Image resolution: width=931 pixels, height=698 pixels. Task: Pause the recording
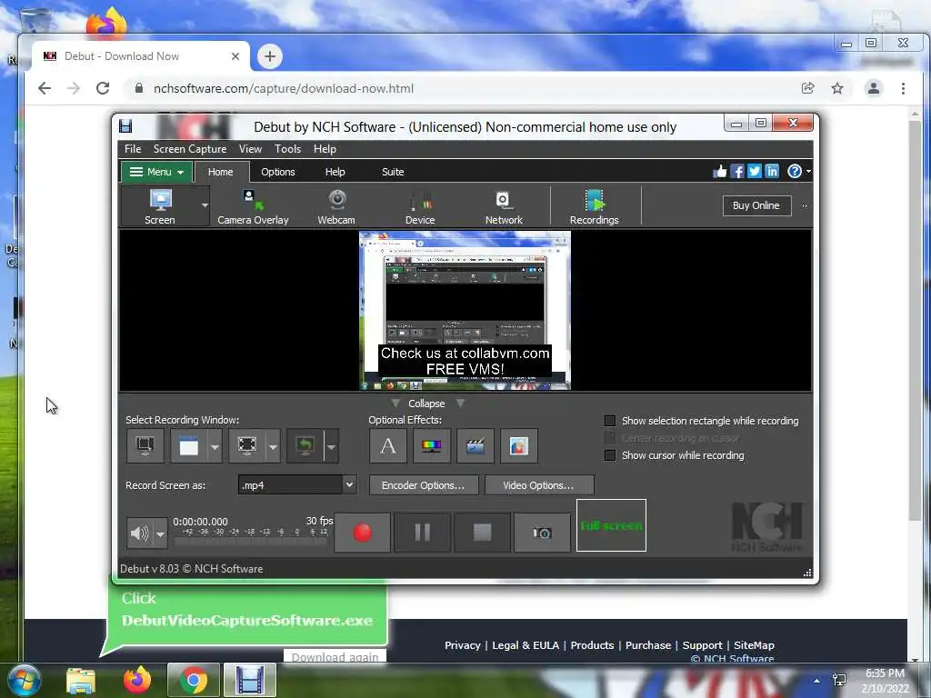[x=422, y=533]
